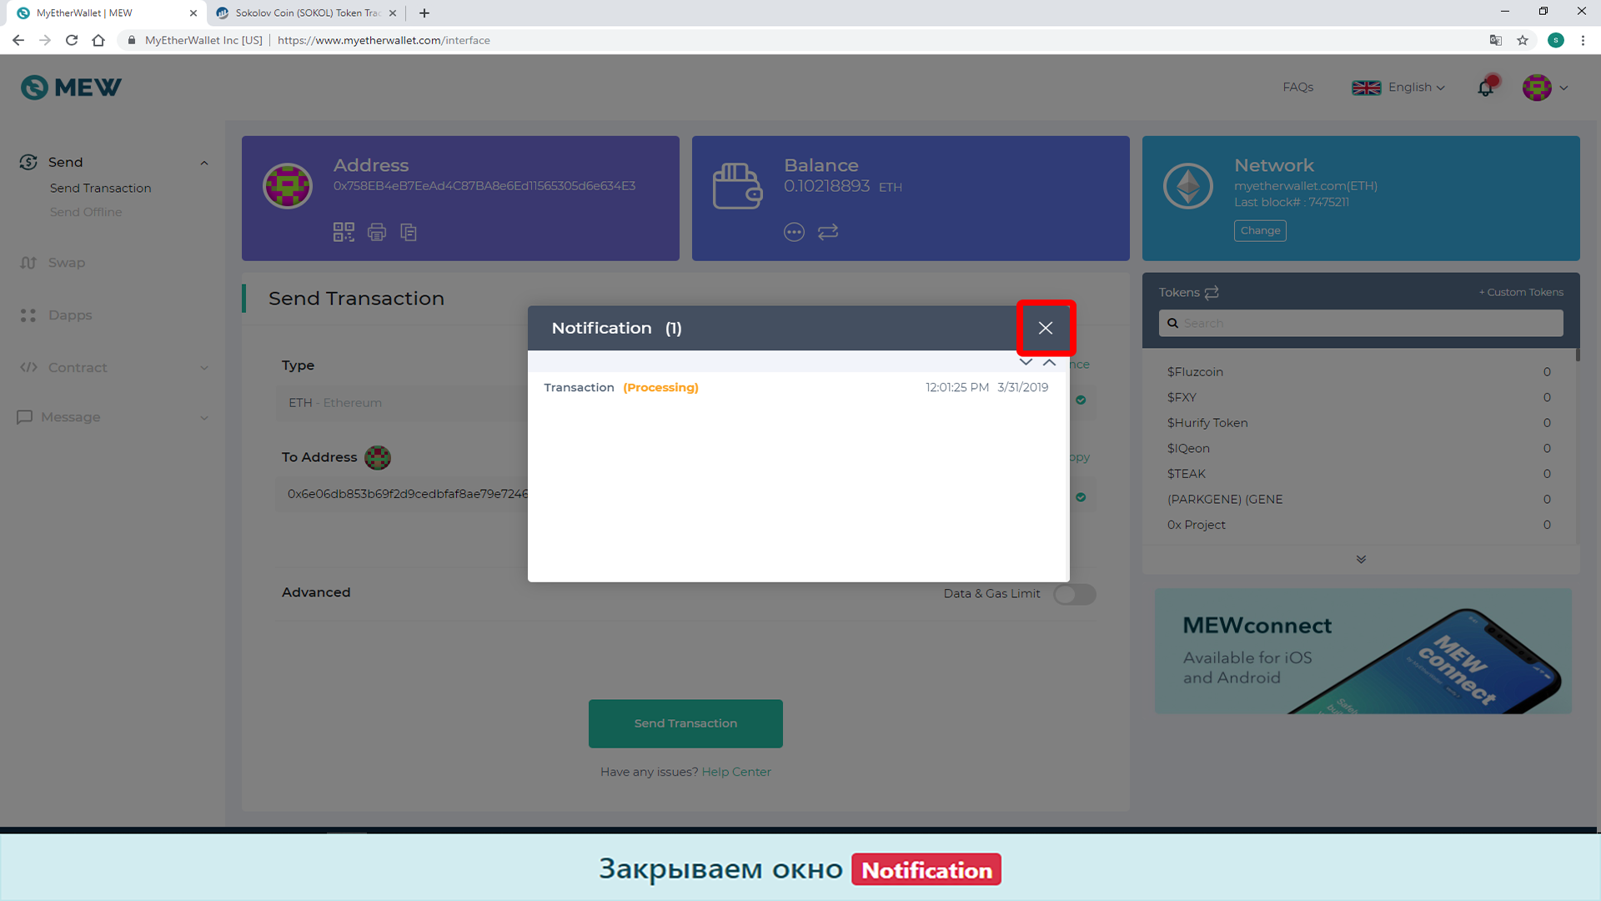
Task: Click the MEW logo
Action: pyautogui.click(x=71, y=87)
